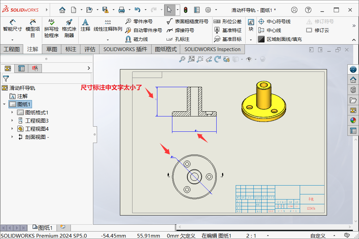
Task: Collapse the ribbon with up chevron
Action: click(354, 40)
